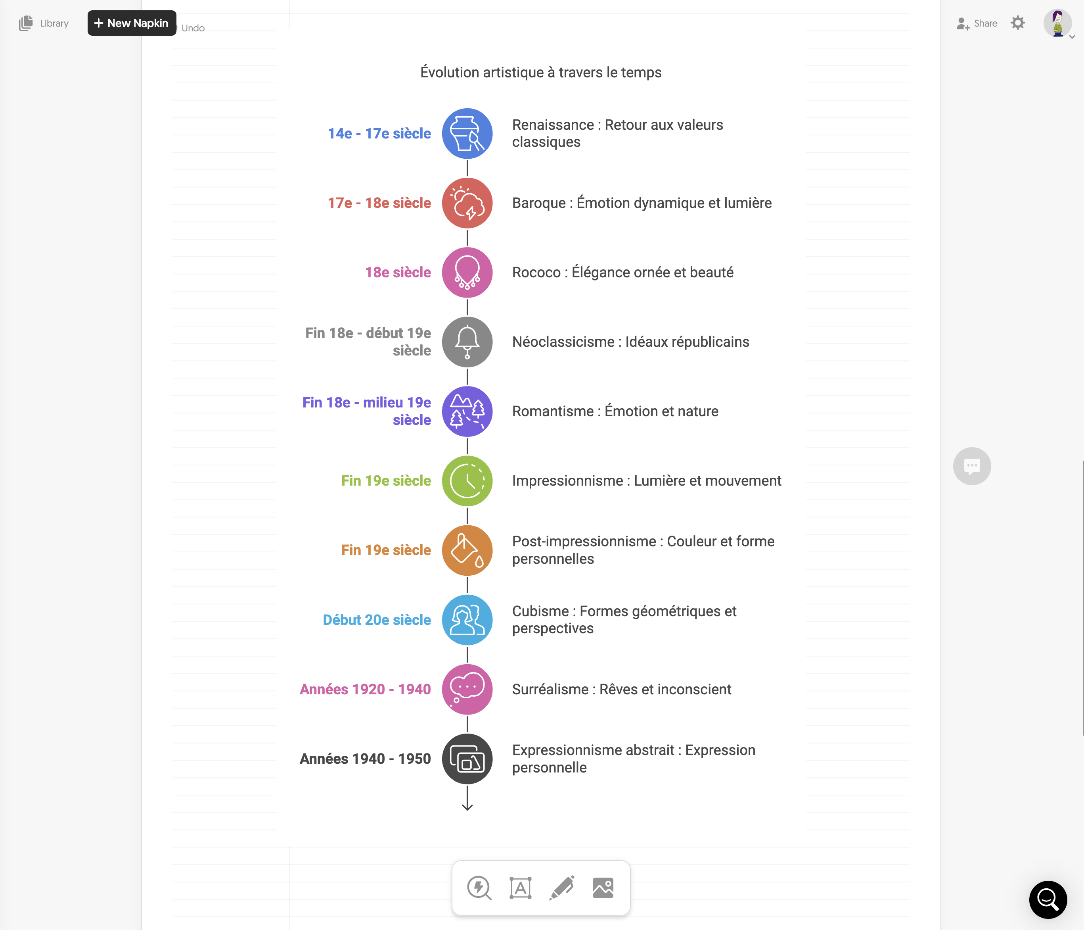Select the text box tool icon
Viewport: 1084px width, 930px height.
(x=520, y=888)
